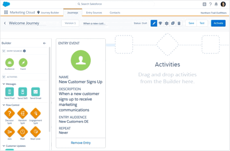The height and width of the screenshot is (151, 230).
Task: Click the 'New Customer Signs Up' name text
Action: point(81,82)
